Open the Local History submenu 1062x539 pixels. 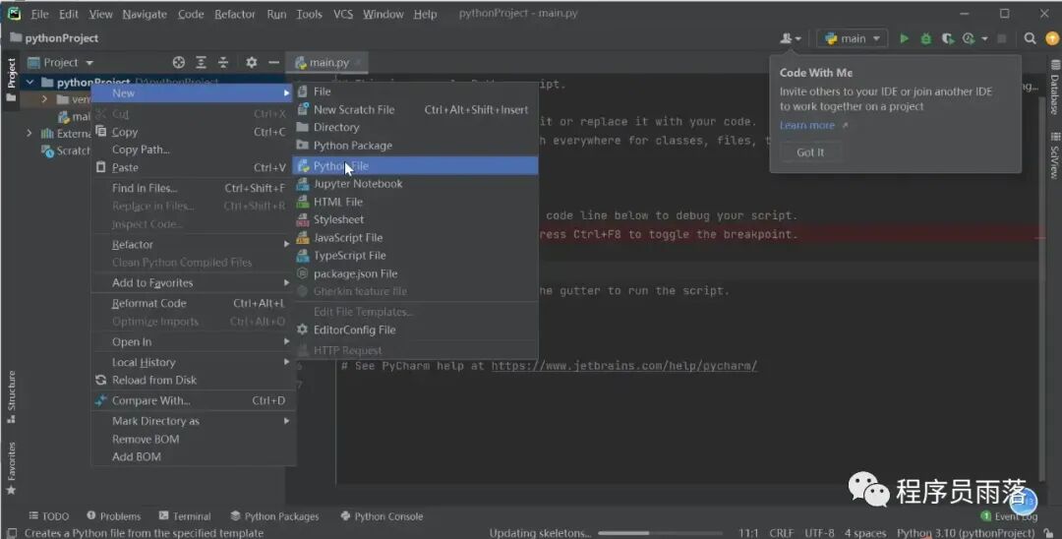(x=193, y=362)
